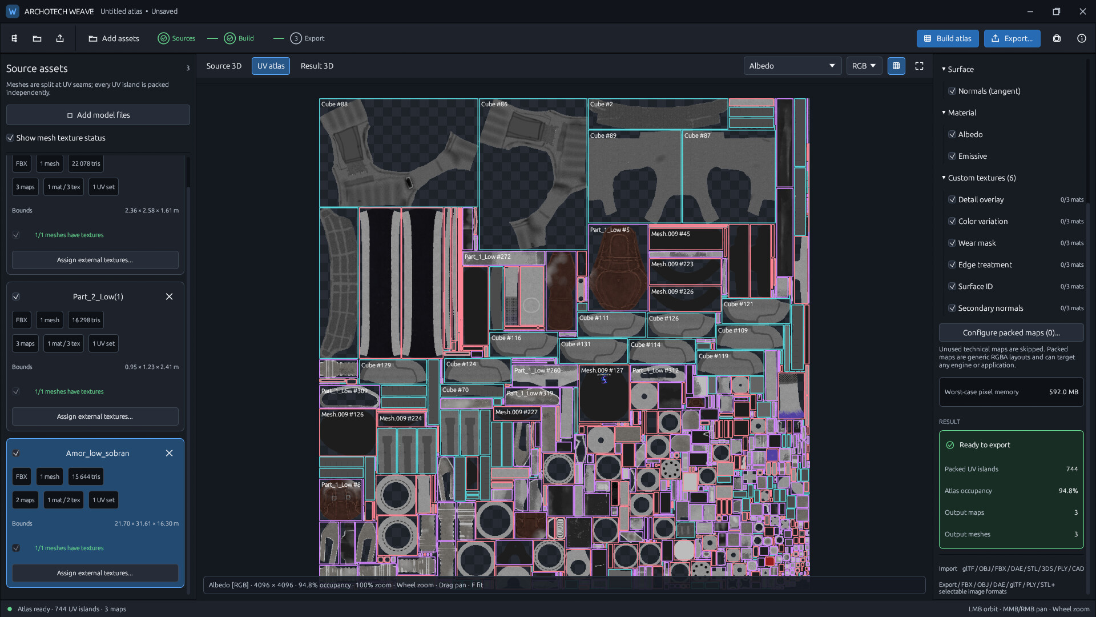Click the 15 644 tris tag

point(86,476)
